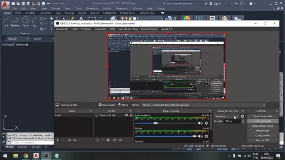Toggle visibility eye of Captura de tela source
The image size is (285, 160).
(x=126, y=115)
